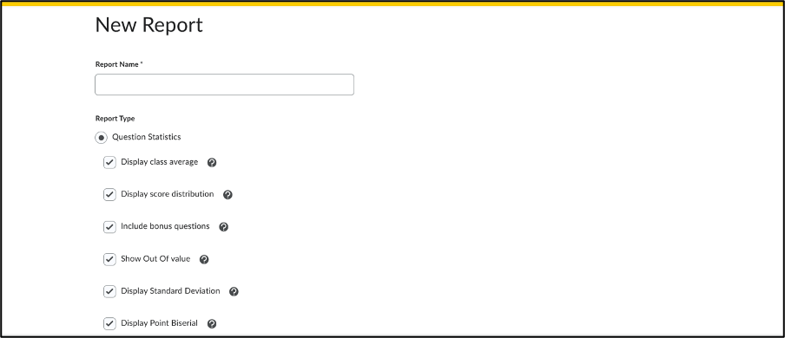Open help icon beside Display score distribution
This screenshot has height=338, width=785.
[228, 194]
